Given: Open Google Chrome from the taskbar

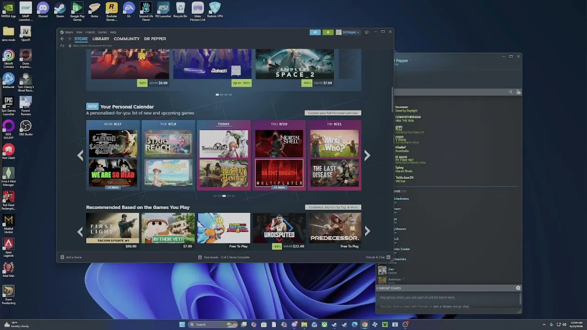Looking at the screenshot, I should 365,324.
